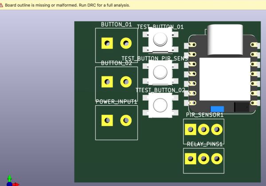The width and height of the screenshot is (266, 186).
Task: Select the square pad of POWER_INPUT1
Action: [x=107, y=121]
